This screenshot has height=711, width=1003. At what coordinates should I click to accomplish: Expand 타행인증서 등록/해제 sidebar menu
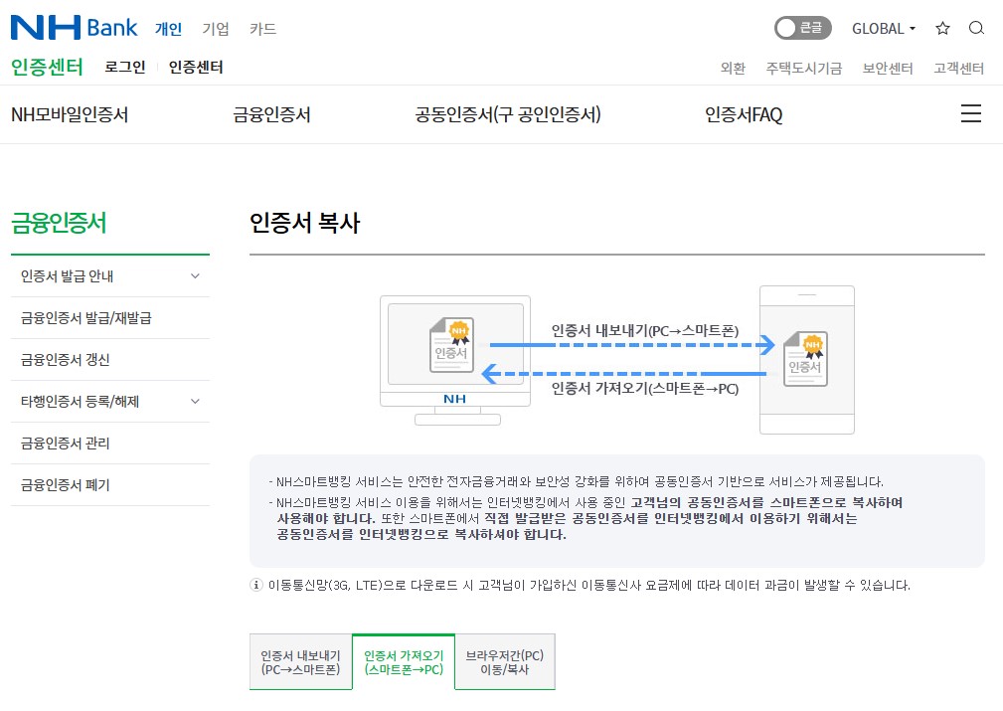(x=110, y=402)
